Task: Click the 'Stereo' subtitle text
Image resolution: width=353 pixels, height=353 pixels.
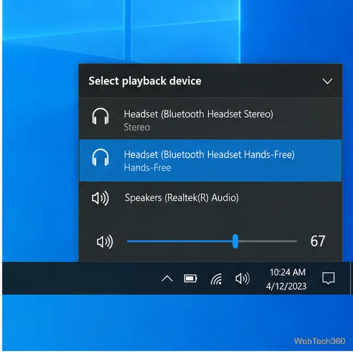Action: [137, 127]
